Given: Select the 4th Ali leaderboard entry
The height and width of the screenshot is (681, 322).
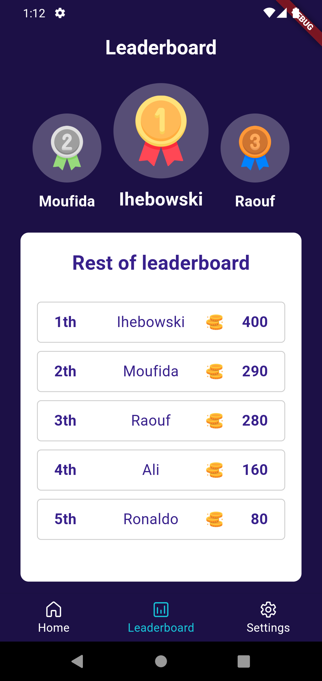Looking at the screenshot, I should click(x=161, y=470).
